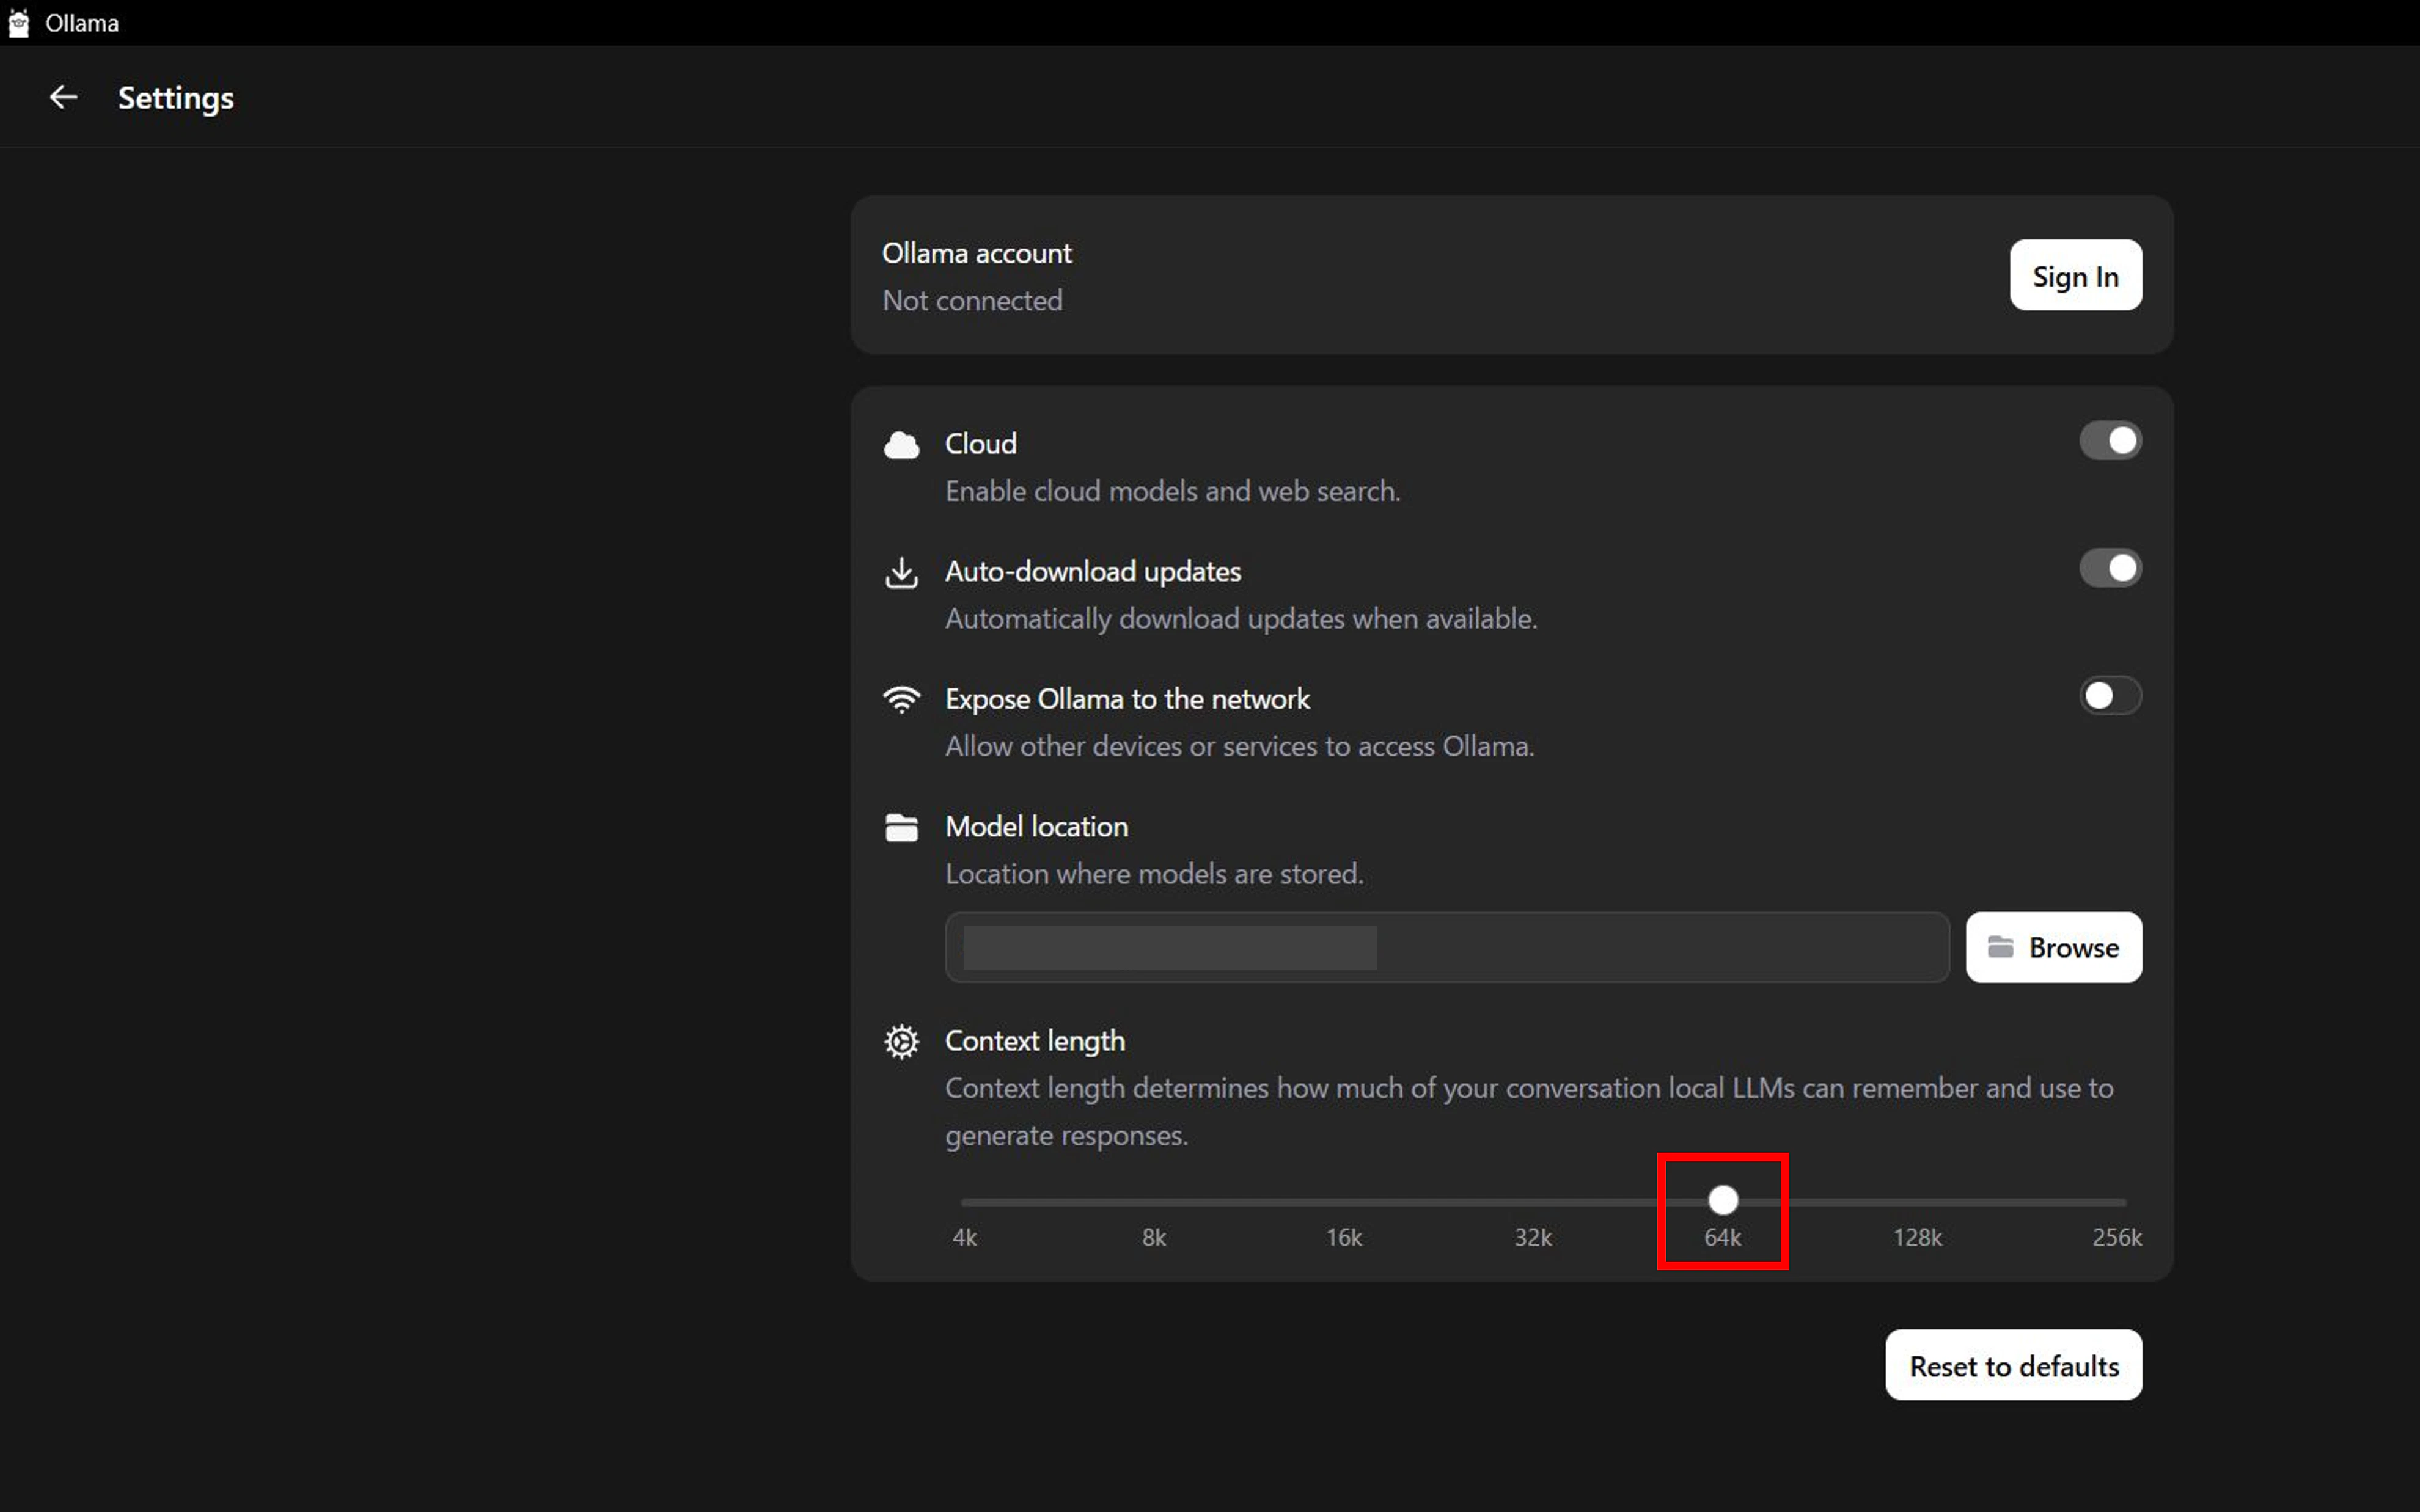2420x1512 pixels.
Task: Click the Settings page heading
Action: (176, 98)
